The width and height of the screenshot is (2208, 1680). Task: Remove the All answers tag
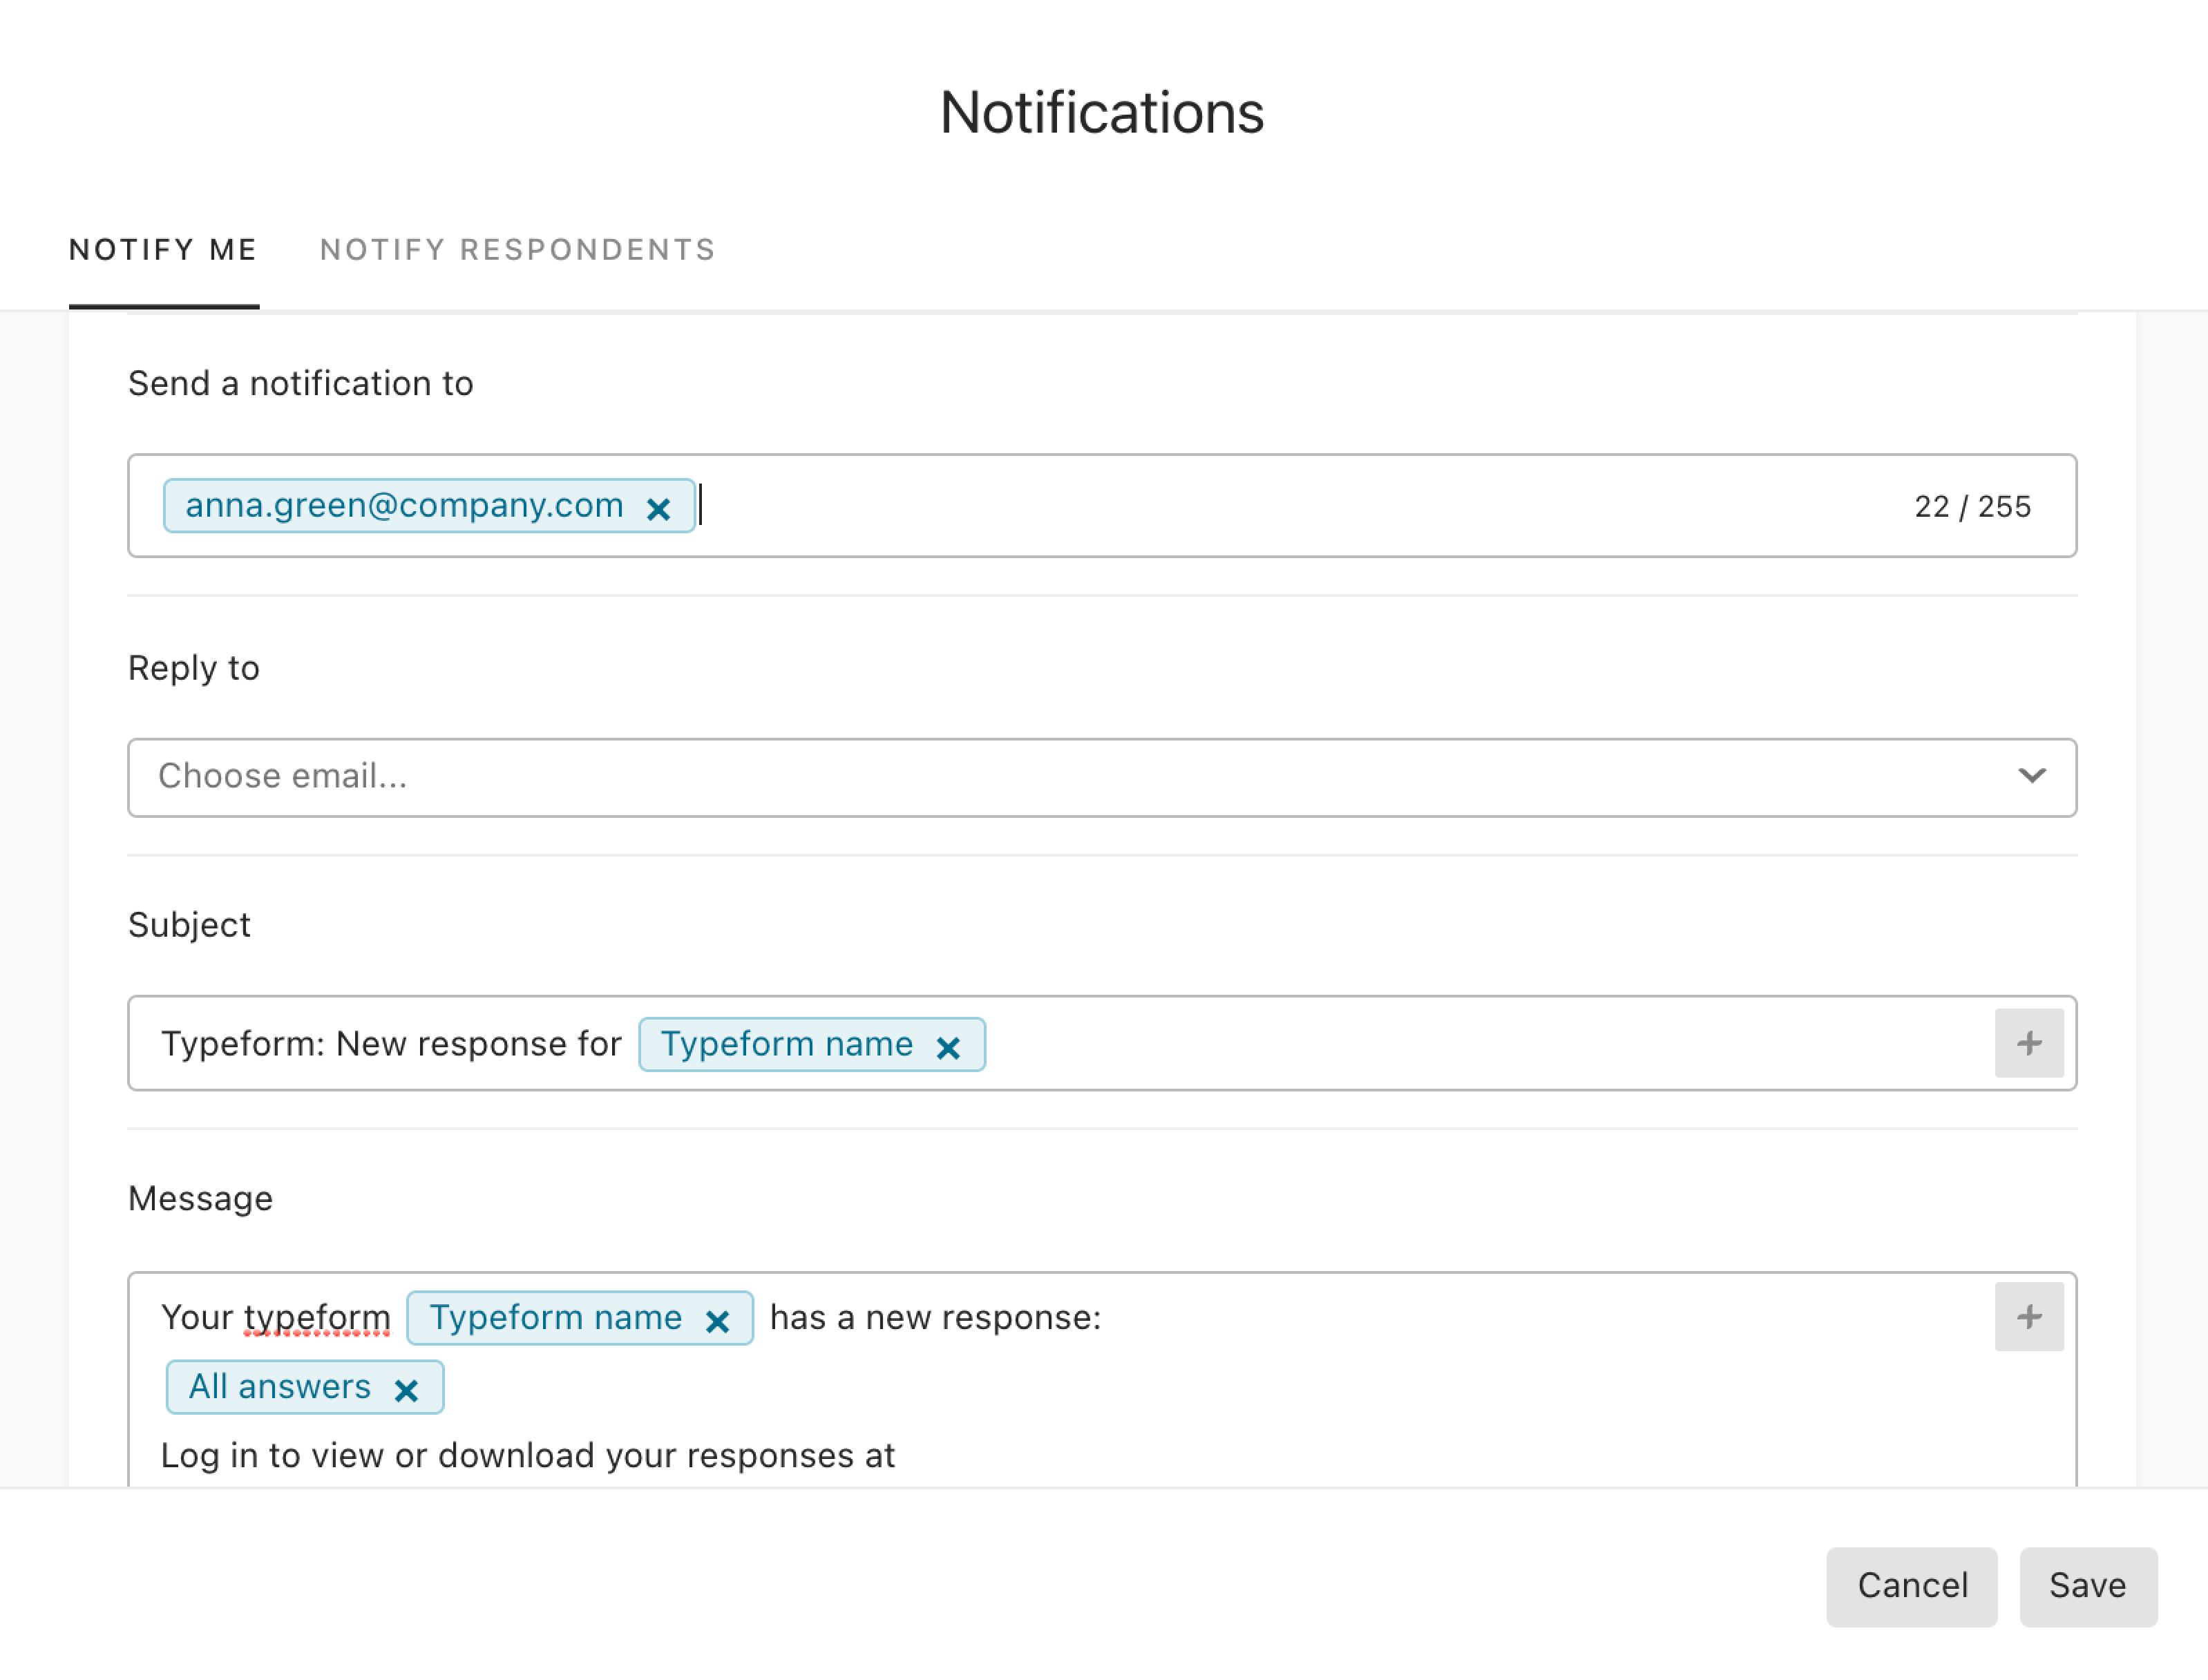[x=406, y=1390]
